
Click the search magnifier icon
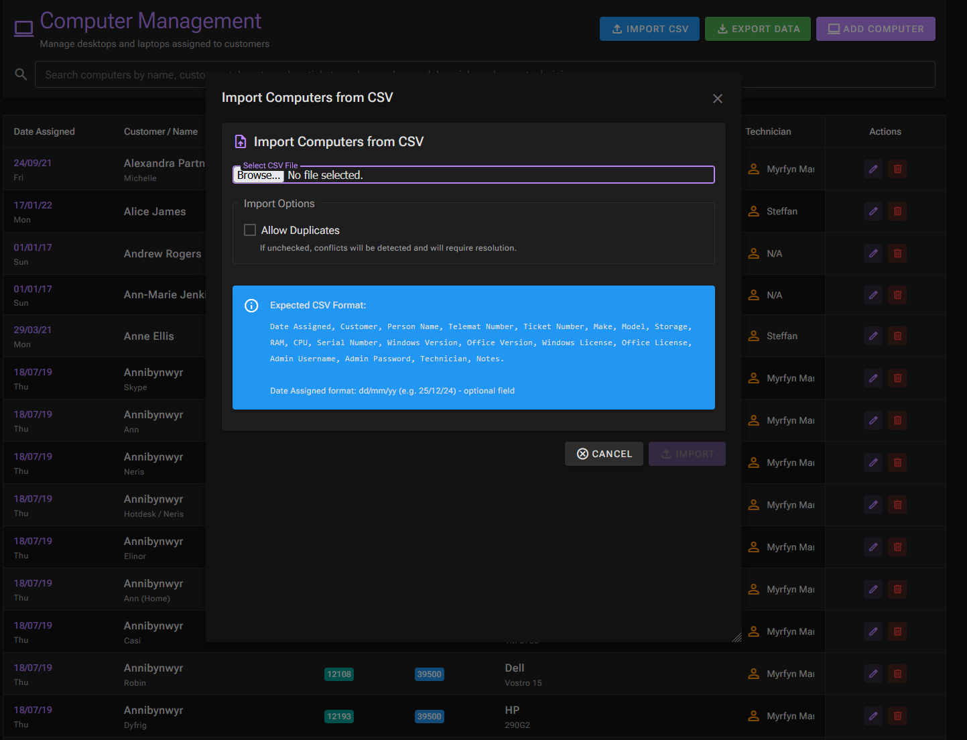pos(21,74)
